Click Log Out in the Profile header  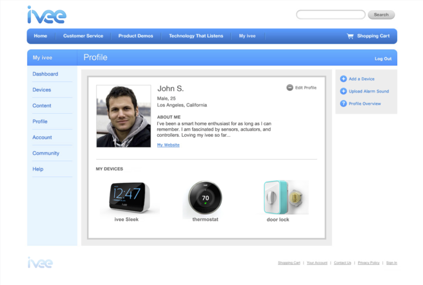383,59
